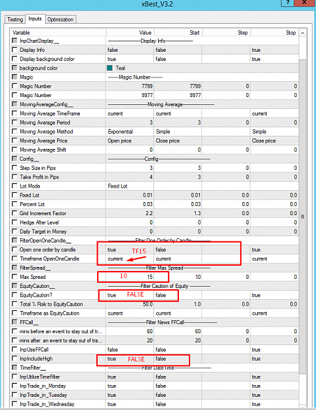The width and height of the screenshot is (316, 410).
Task: Click the Max Spread value 15
Action: coord(149,277)
